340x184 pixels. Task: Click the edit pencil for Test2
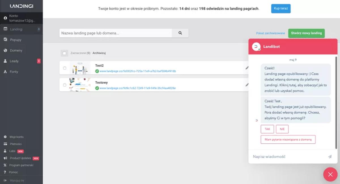tap(247, 68)
